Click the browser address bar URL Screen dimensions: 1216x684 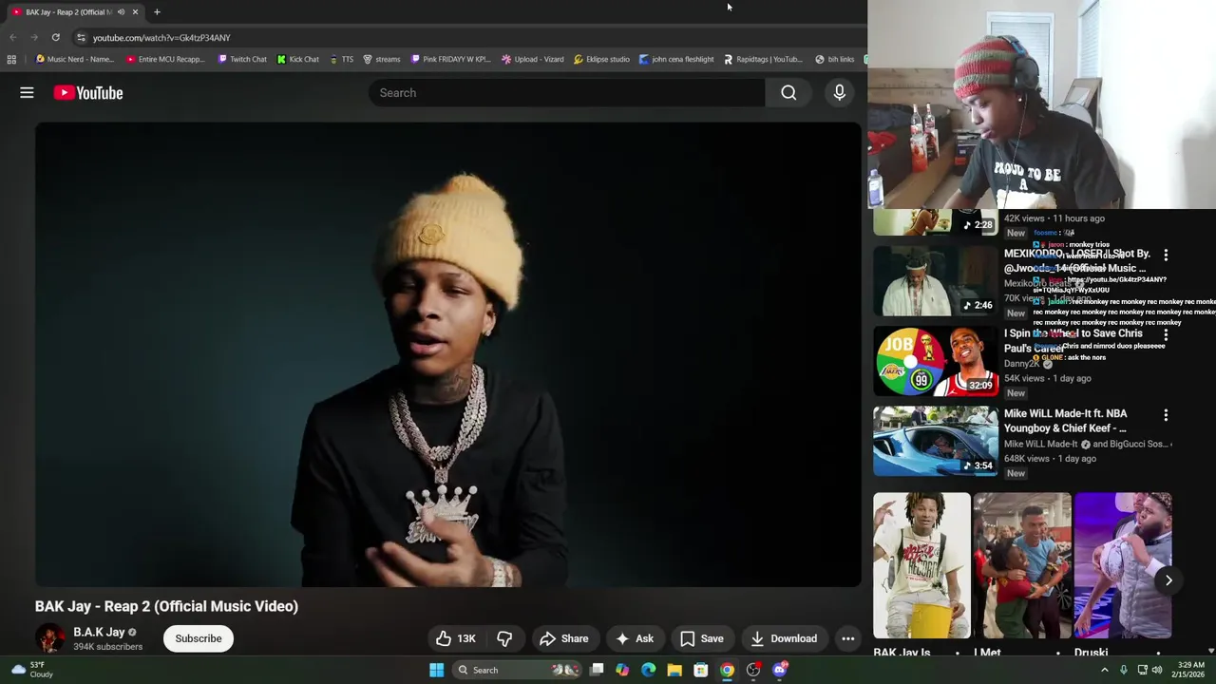pos(161,38)
